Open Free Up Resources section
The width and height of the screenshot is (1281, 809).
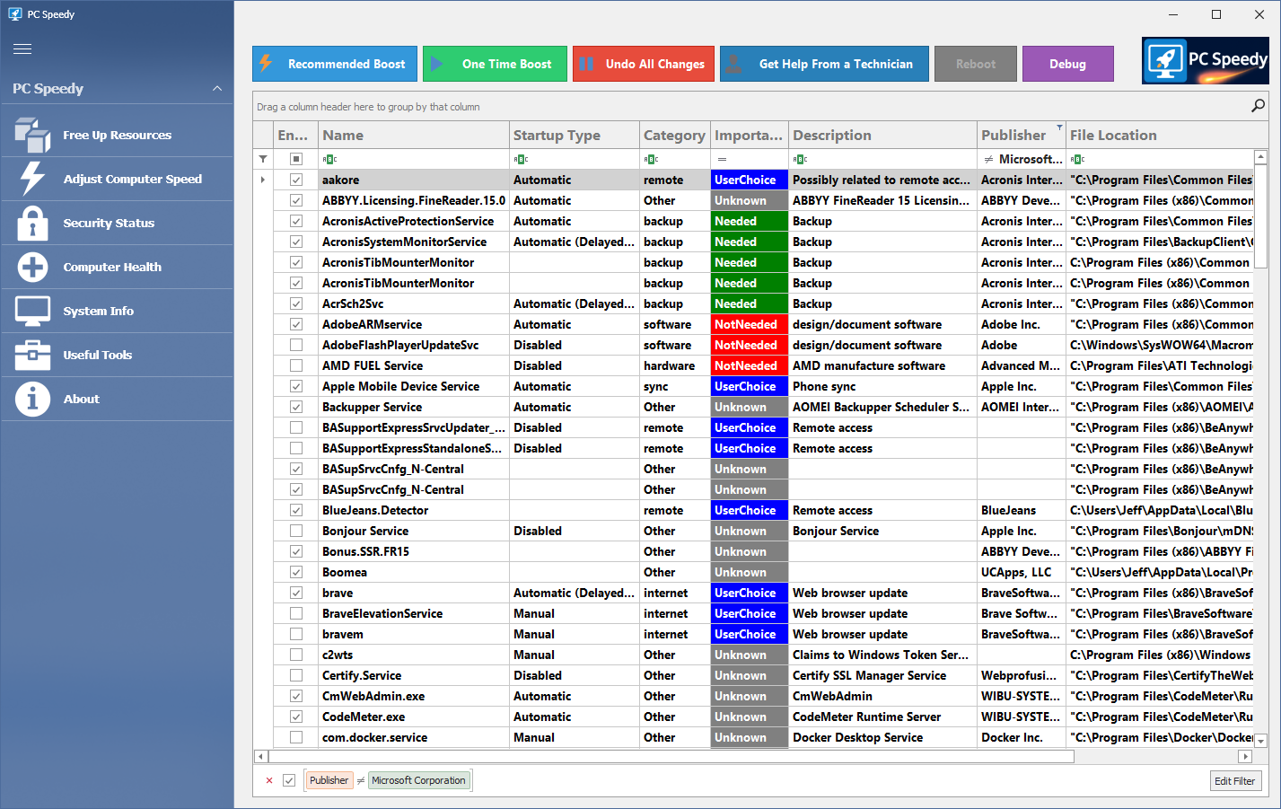(117, 136)
